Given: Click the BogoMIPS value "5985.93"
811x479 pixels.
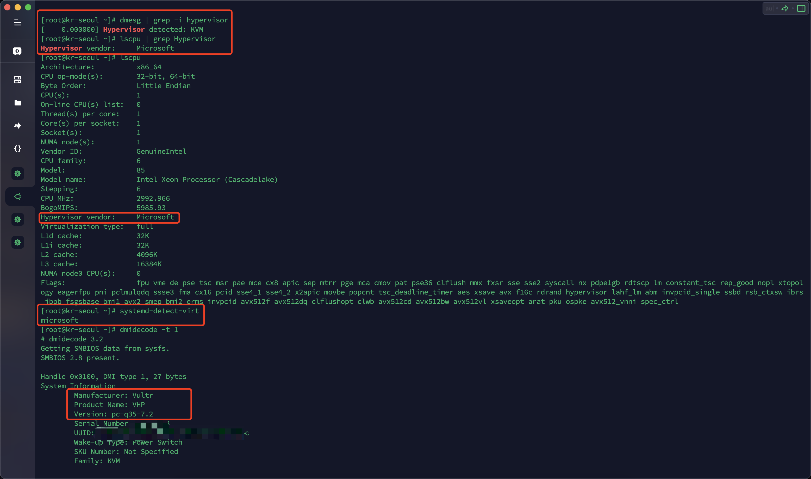Looking at the screenshot, I should click(x=151, y=207).
